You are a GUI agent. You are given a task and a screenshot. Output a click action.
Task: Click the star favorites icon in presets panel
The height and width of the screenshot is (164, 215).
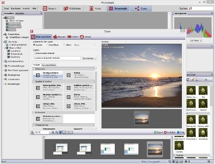(x=206, y=80)
